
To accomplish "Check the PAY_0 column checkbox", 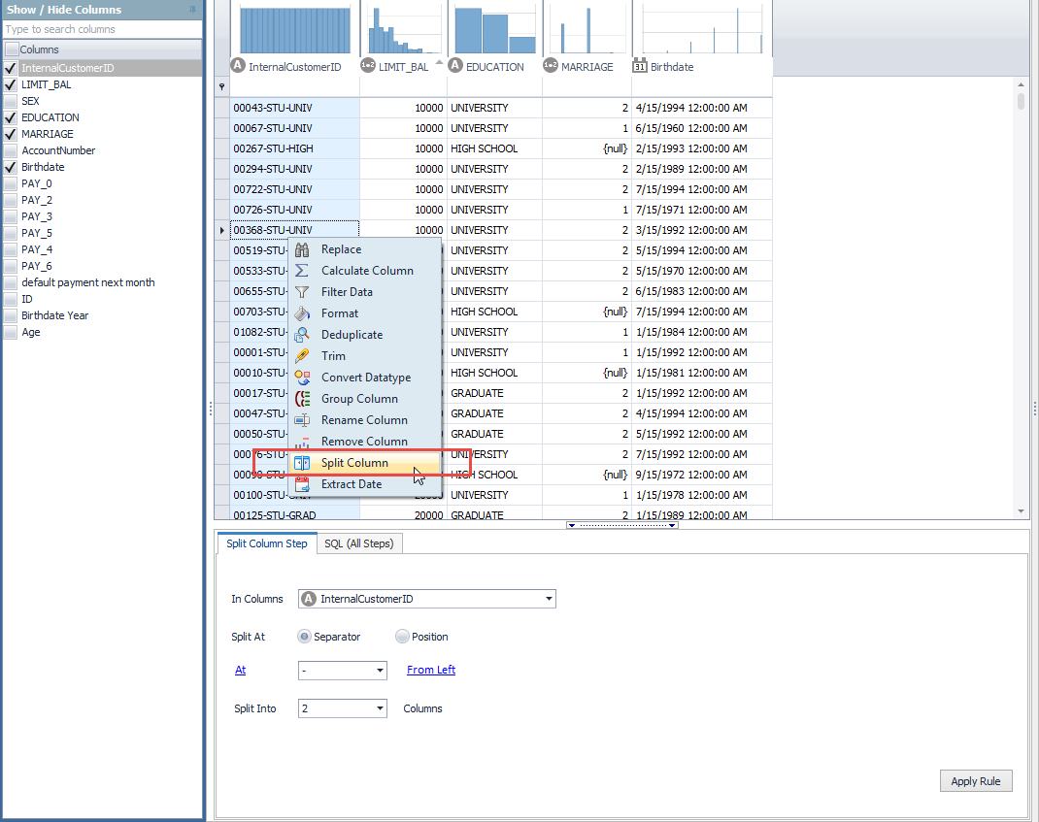I will (11, 183).
